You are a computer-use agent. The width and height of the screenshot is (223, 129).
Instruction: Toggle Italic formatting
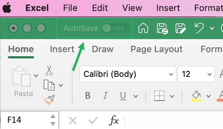click(105, 95)
